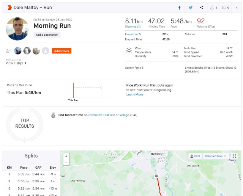Open comments using the speech bubble icon
This screenshot has width=243, height=196.
point(226,7)
